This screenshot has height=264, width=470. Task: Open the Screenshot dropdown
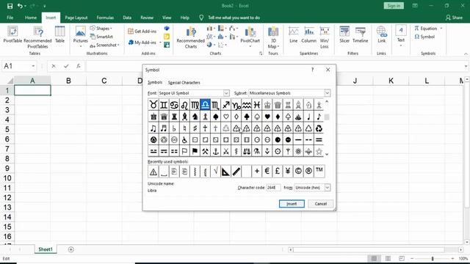coord(104,45)
